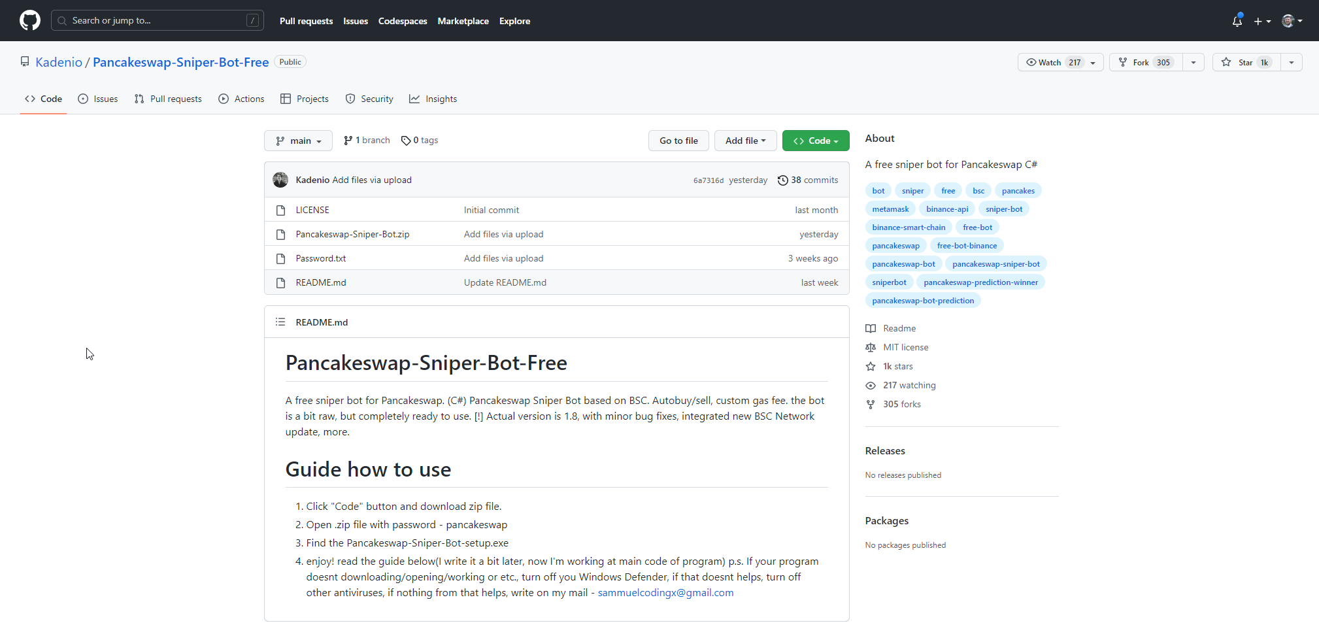Select the Insights tab

click(433, 99)
